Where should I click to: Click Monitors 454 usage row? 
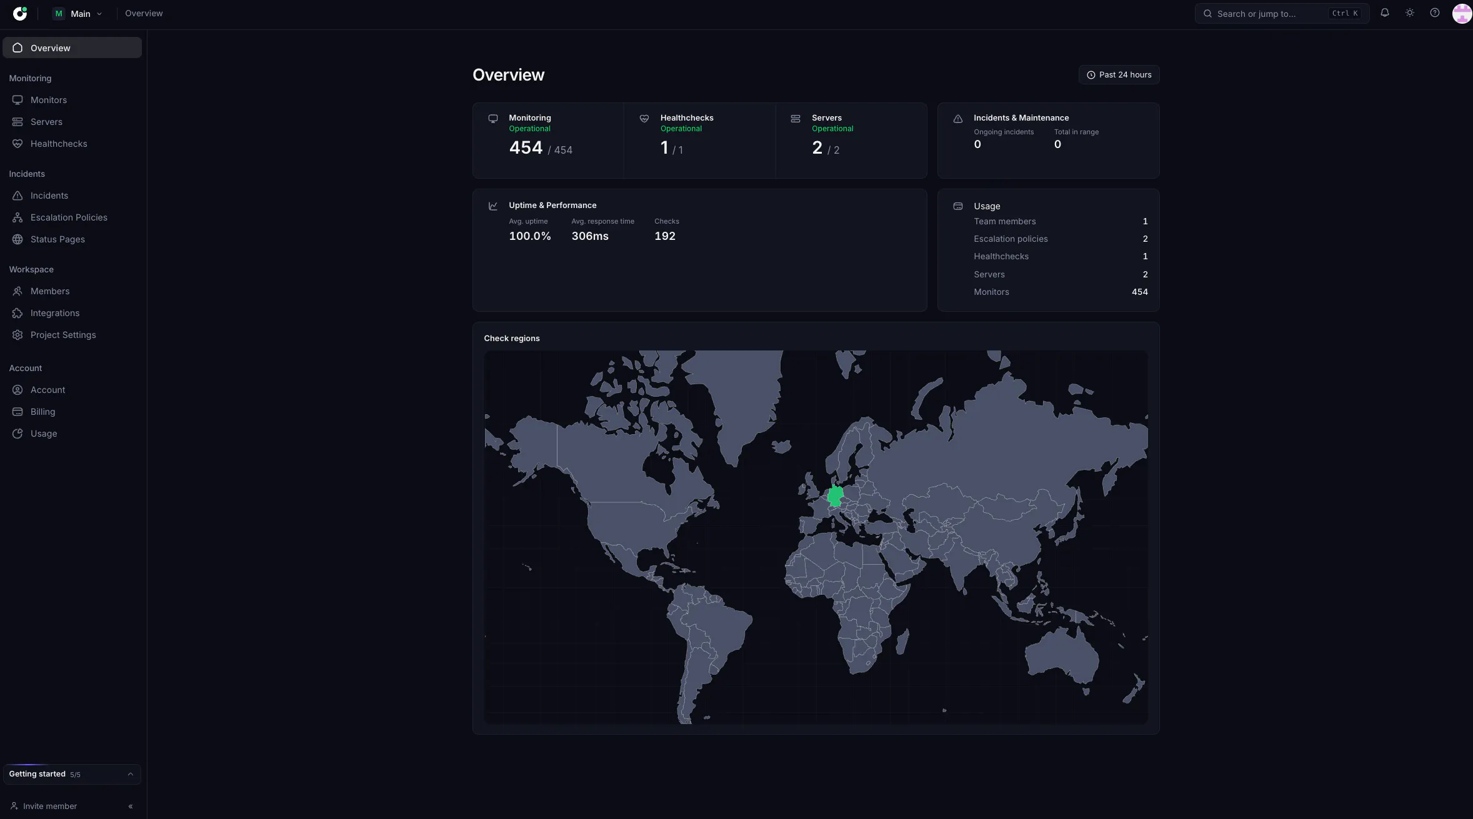1061,292
